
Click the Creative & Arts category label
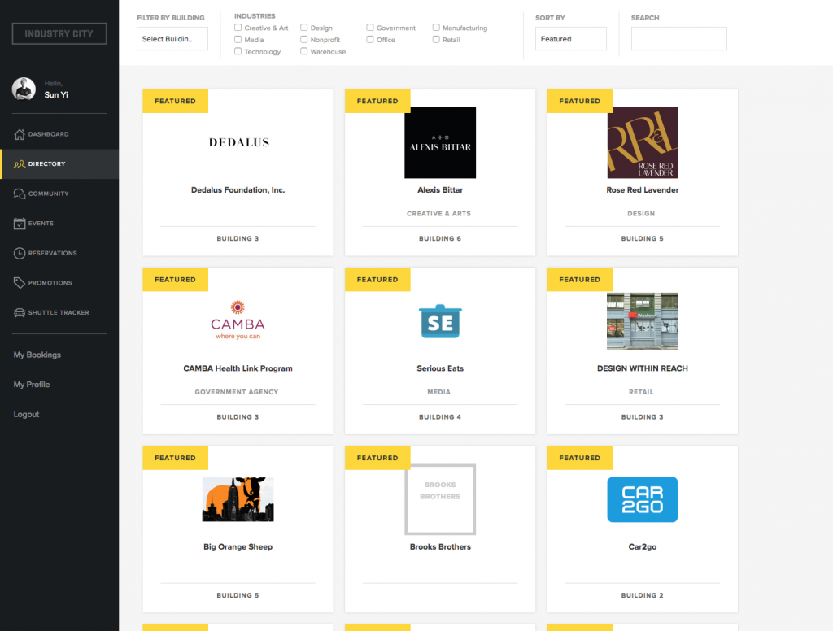438,214
